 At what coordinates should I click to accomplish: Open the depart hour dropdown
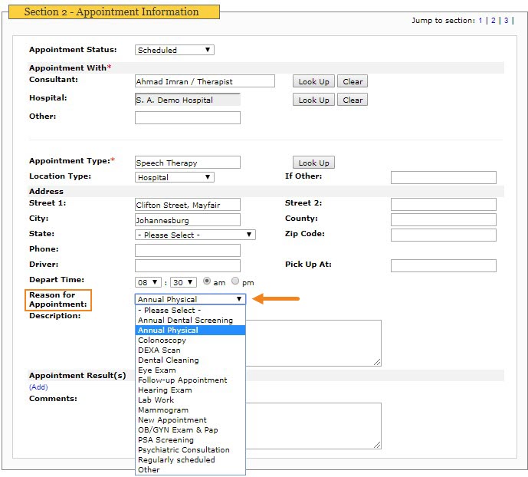(148, 282)
